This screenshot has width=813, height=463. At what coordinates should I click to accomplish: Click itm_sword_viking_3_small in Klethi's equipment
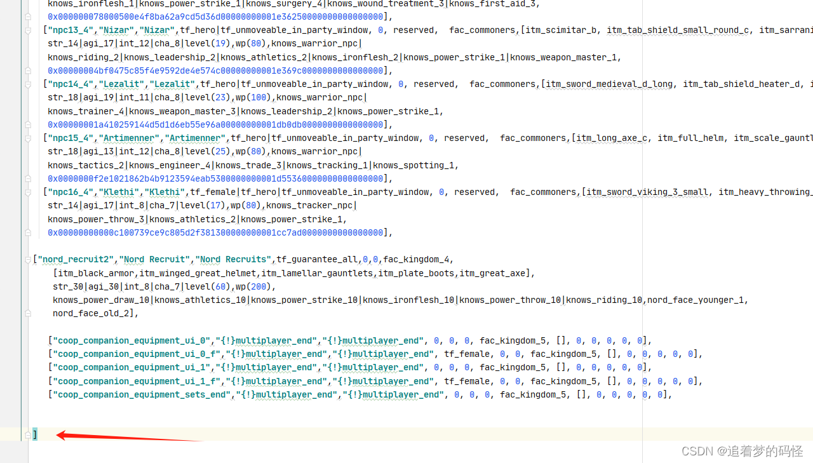(647, 192)
